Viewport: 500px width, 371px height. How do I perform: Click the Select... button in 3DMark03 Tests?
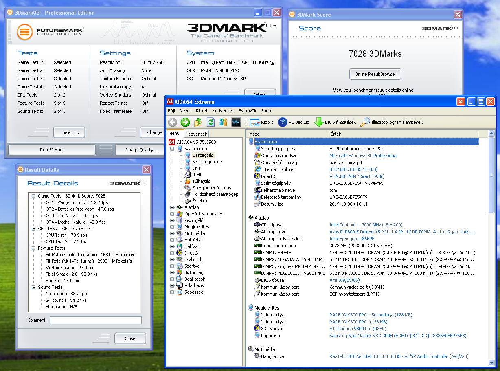click(x=69, y=132)
